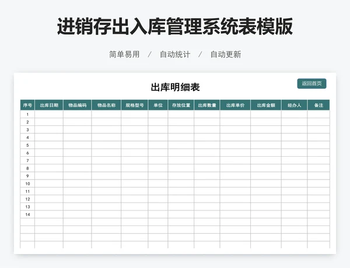
Task: Click the 物品编码 header cell
Action: 77,105
